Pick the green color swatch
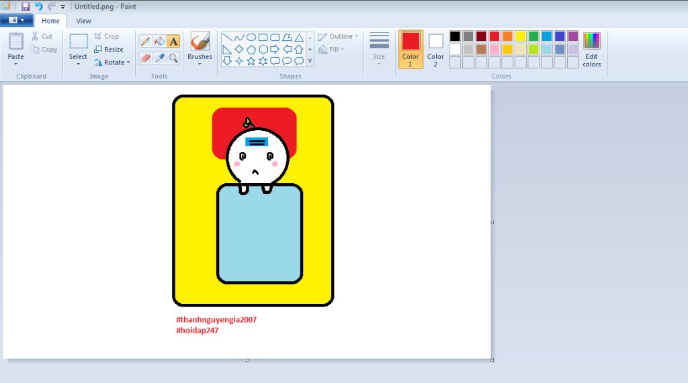Viewport: 688px width, 383px height. [x=533, y=36]
